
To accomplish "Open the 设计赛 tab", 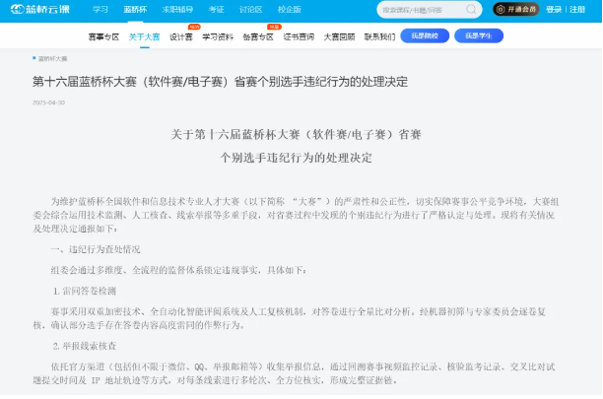I will [180, 36].
